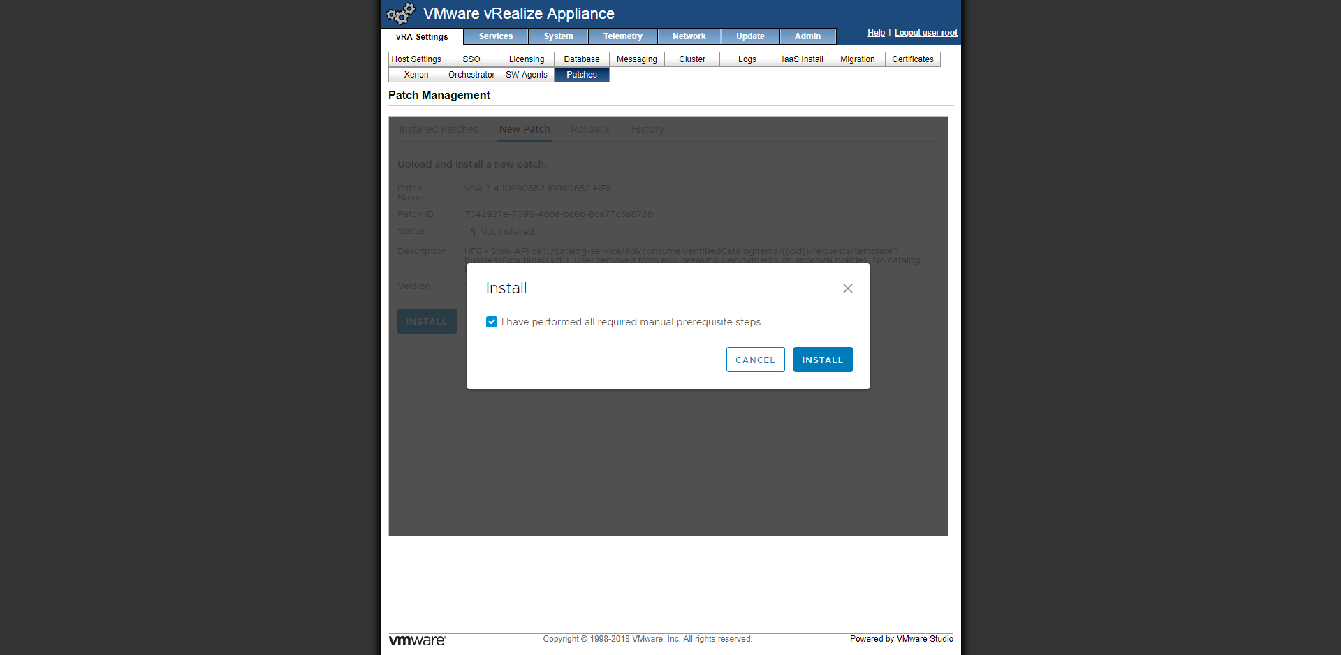Go to the Network tab
The image size is (1341, 655).
pos(689,36)
